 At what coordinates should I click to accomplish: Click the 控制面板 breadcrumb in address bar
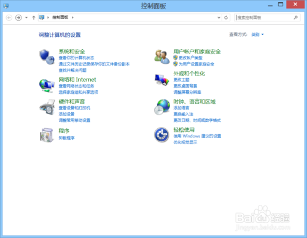60,17
